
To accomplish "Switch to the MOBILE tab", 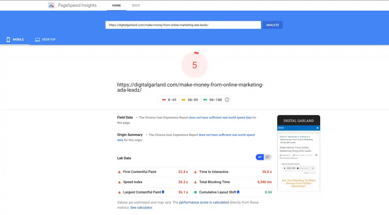I will tap(15, 40).
